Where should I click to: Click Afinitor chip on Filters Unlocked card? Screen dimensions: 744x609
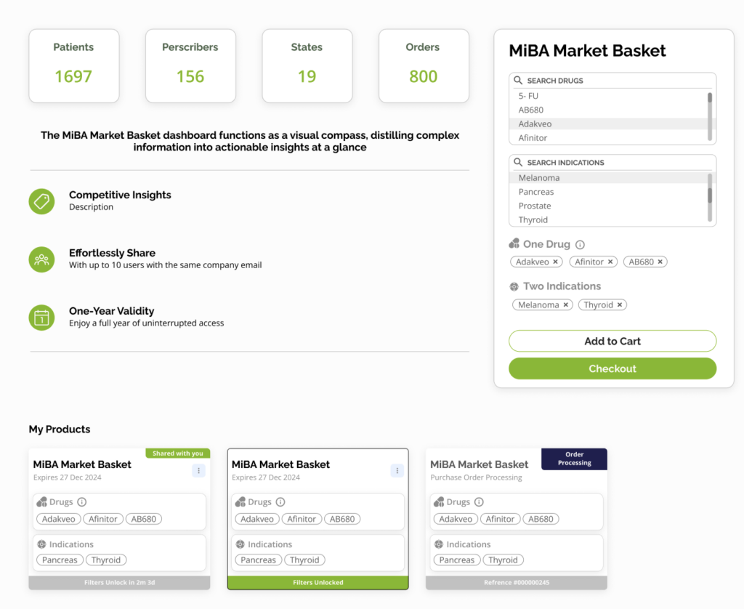pos(302,520)
